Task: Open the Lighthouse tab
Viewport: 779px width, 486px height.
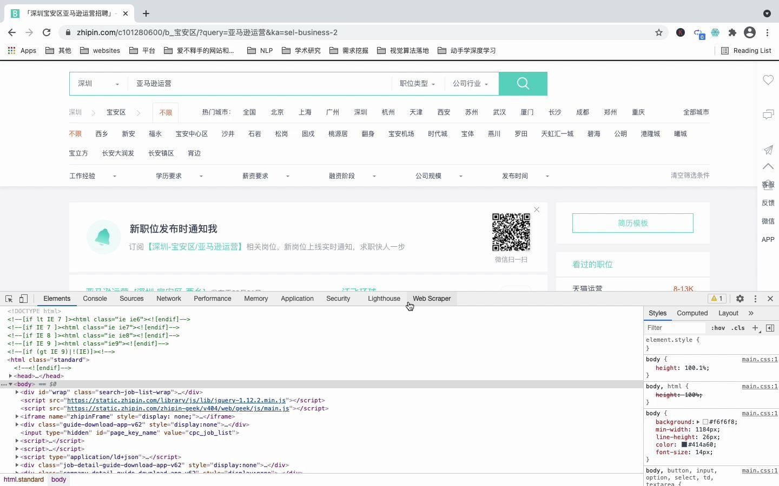Action: click(384, 299)
